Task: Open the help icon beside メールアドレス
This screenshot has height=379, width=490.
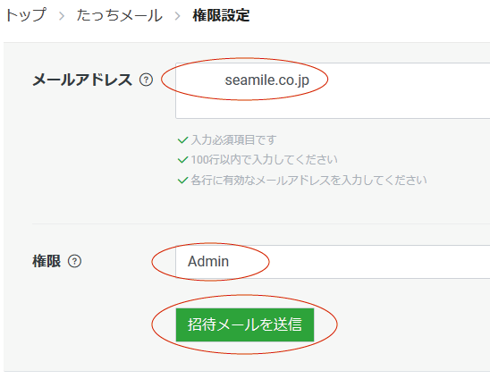Action: coord(146,80)
